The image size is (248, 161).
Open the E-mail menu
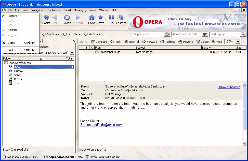click(x=67, y=10)
